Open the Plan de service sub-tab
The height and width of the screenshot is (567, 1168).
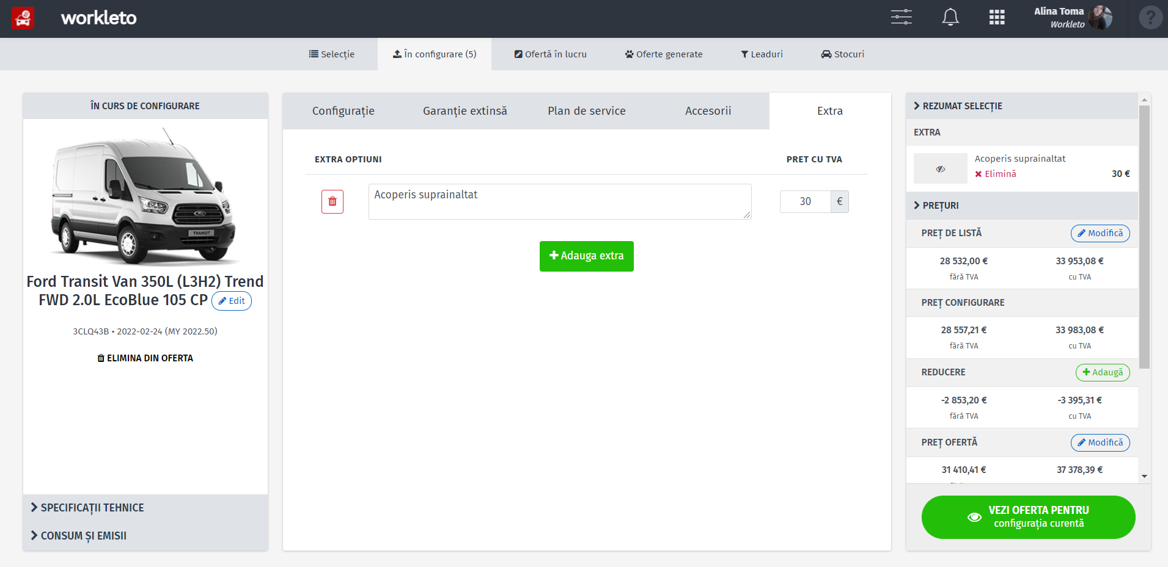[x=587, y=111]
